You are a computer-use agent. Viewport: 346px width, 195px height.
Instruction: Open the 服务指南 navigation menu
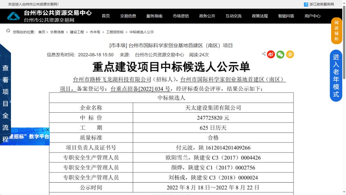tap(154, 16)
